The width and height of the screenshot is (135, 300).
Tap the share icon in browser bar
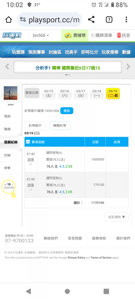click(91, 19)
